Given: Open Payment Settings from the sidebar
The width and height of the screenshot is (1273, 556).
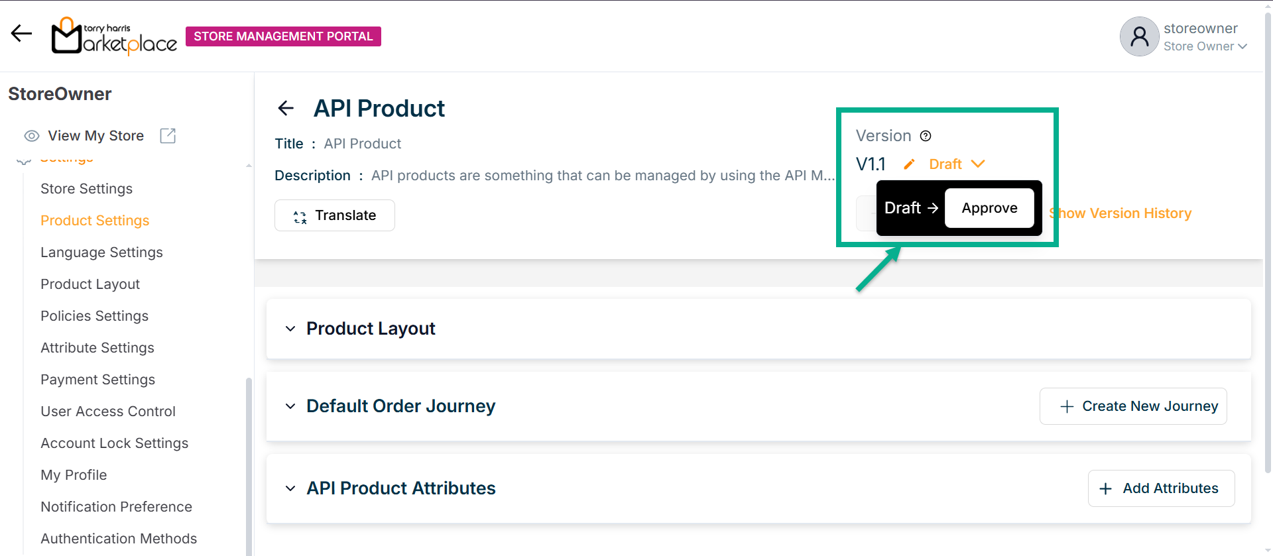Looking at the screenshot, I should pos(97,380).
